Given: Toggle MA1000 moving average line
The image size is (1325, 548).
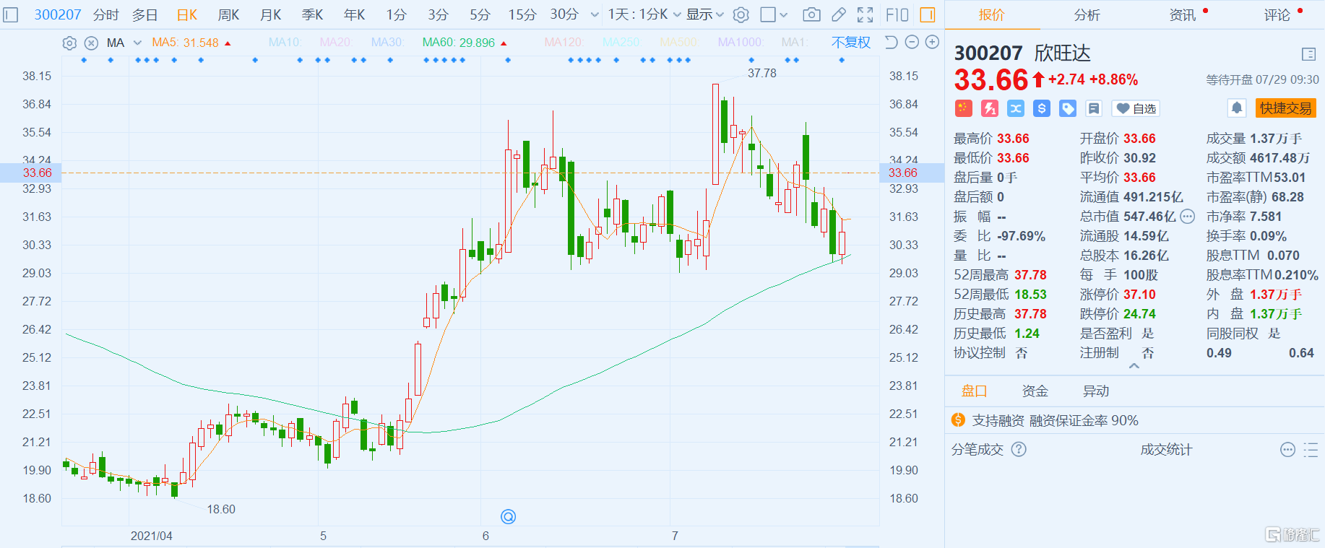Looking at the screenshot, I should point(741,43).
